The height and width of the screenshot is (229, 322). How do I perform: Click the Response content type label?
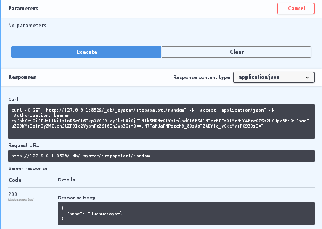pos(201,78)
